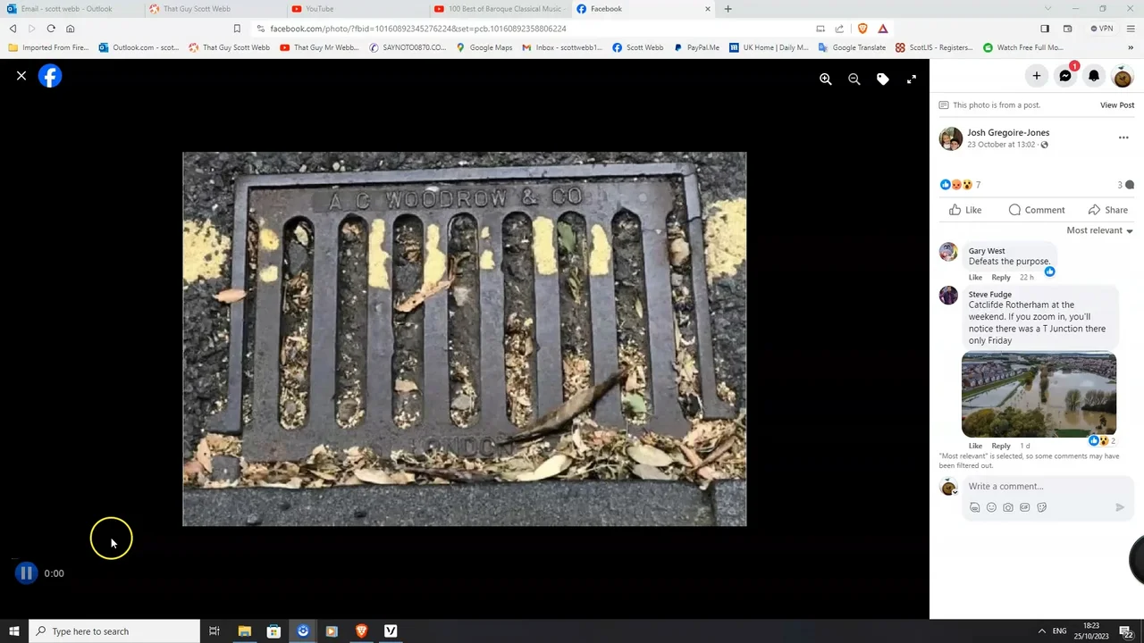Open the PayPal.Me bookmark
Screen dimensions: 1144x643
[x=696, y=47]
